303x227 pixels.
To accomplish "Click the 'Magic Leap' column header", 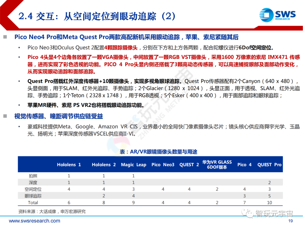I will point(134,165).
